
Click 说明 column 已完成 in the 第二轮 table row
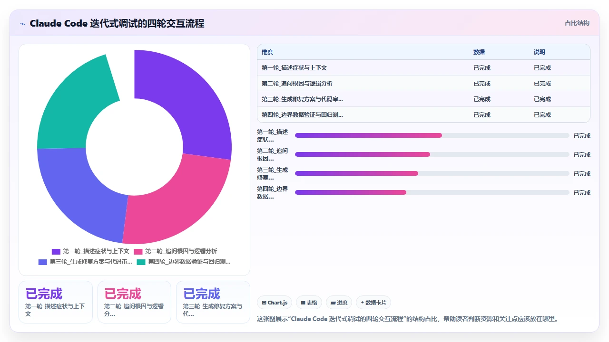click(542, 84)
